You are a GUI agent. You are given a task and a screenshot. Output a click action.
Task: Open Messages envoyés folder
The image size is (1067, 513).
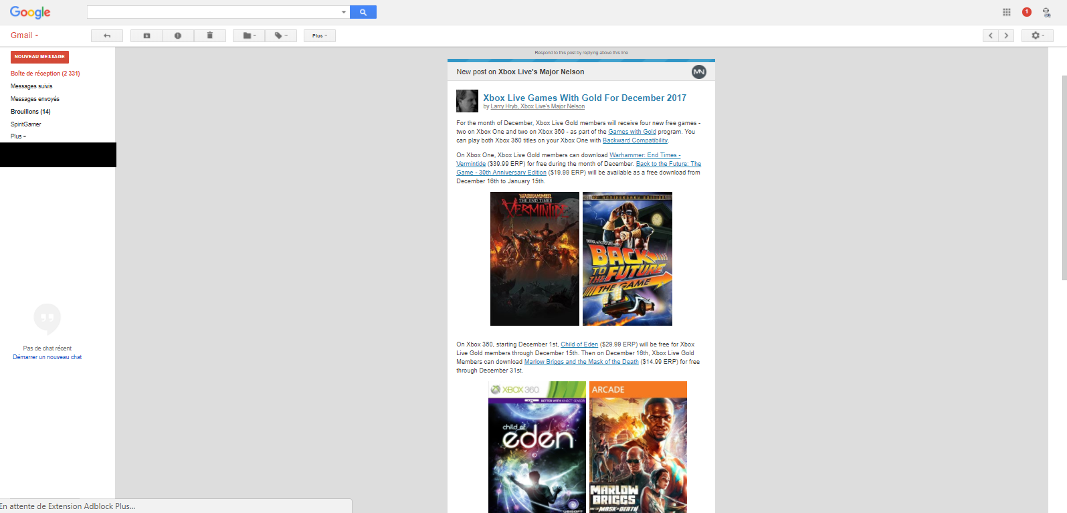point(35,99)
